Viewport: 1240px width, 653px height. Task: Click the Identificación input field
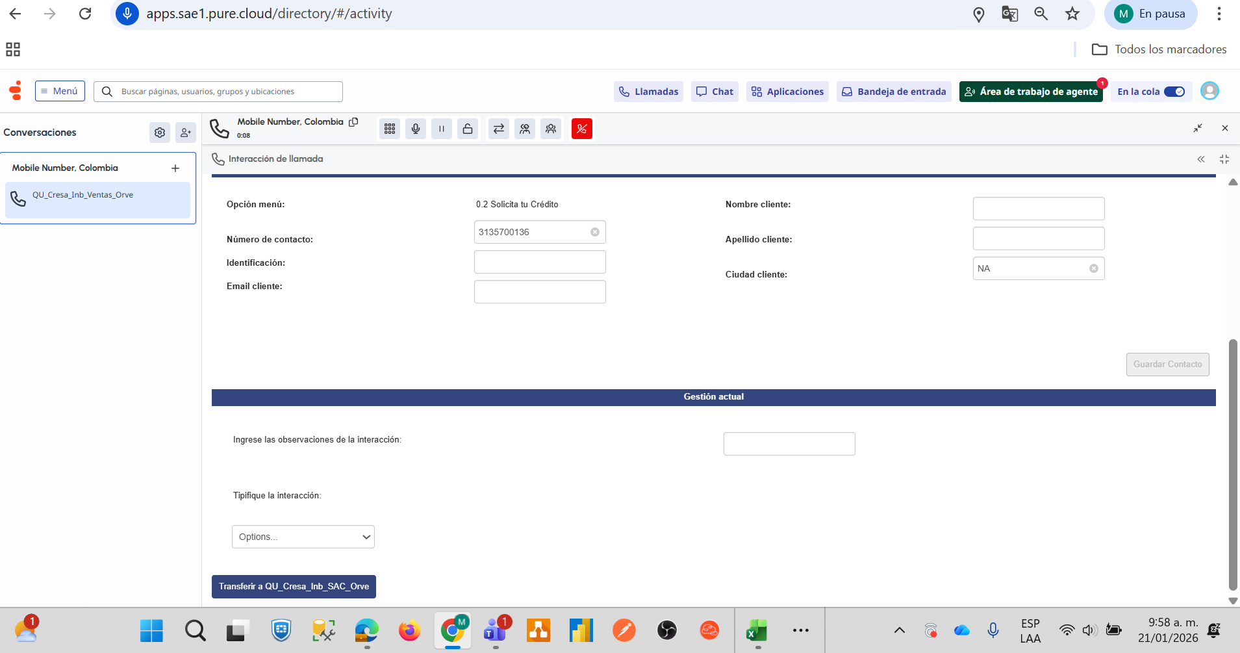[x=540, y=262]
